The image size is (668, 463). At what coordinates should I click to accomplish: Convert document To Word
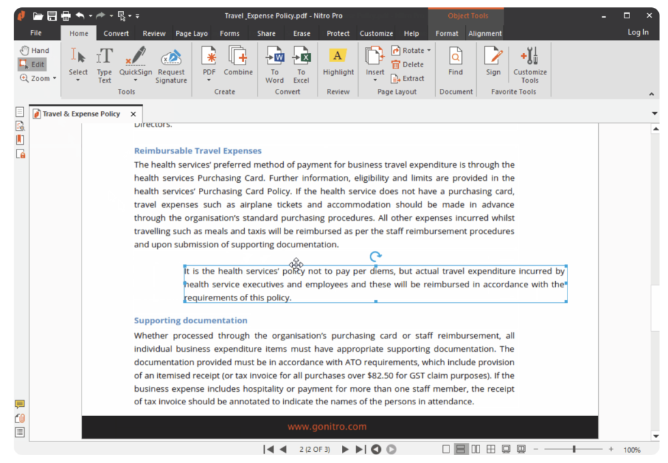275,65
